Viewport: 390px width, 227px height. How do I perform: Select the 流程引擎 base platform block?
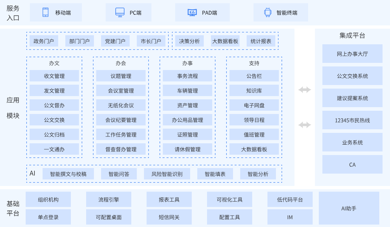point(109,199)
